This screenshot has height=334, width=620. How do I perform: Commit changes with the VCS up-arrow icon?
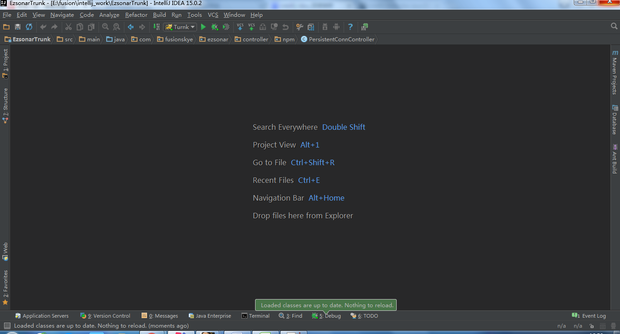pos(251,27)
